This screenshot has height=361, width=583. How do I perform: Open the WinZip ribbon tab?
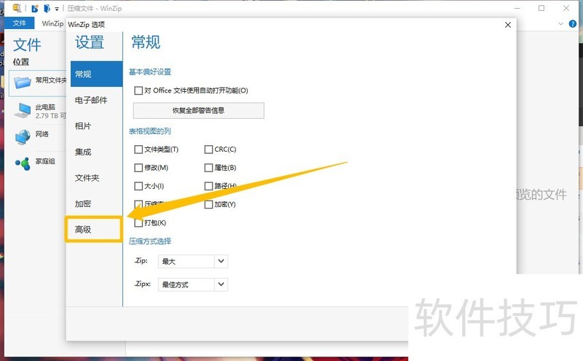click(52, 23)
